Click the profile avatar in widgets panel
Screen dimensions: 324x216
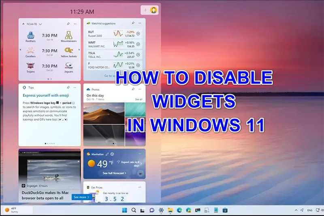click(154, 10)
